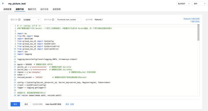208x111 pixels.
Task: Click the 'import logging' code line
Action: [25, 54]
